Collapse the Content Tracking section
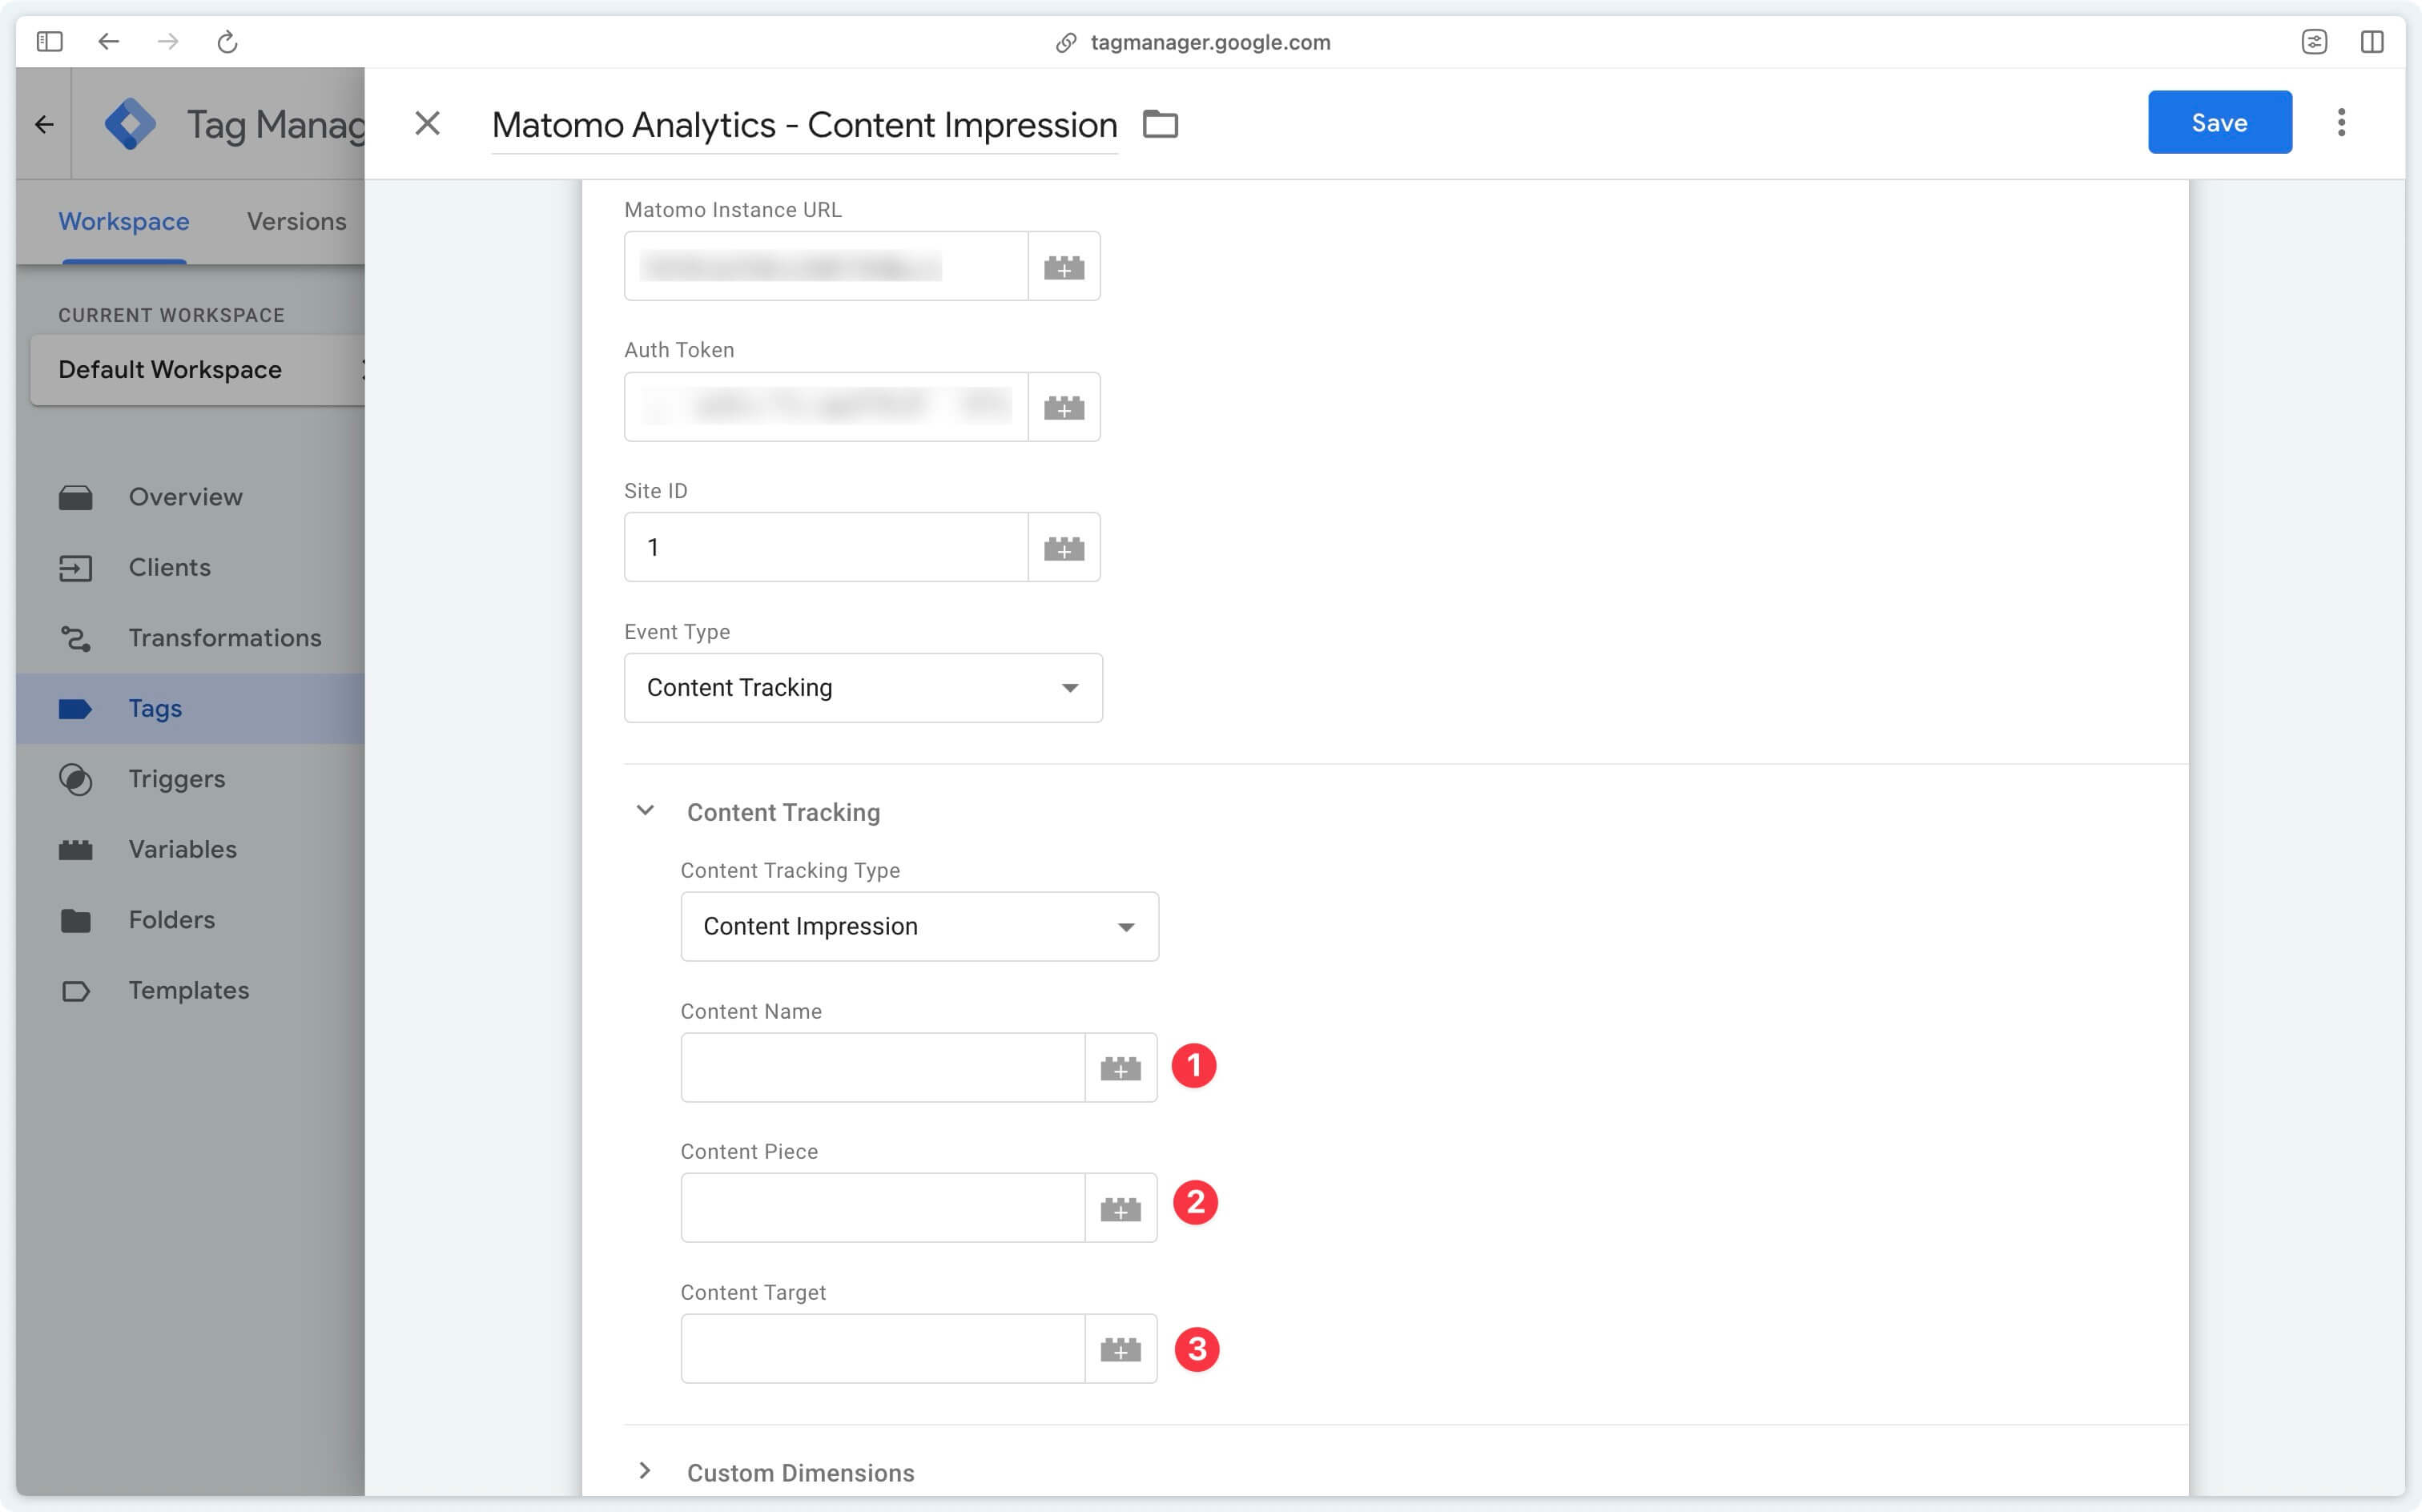 point(642,808)
